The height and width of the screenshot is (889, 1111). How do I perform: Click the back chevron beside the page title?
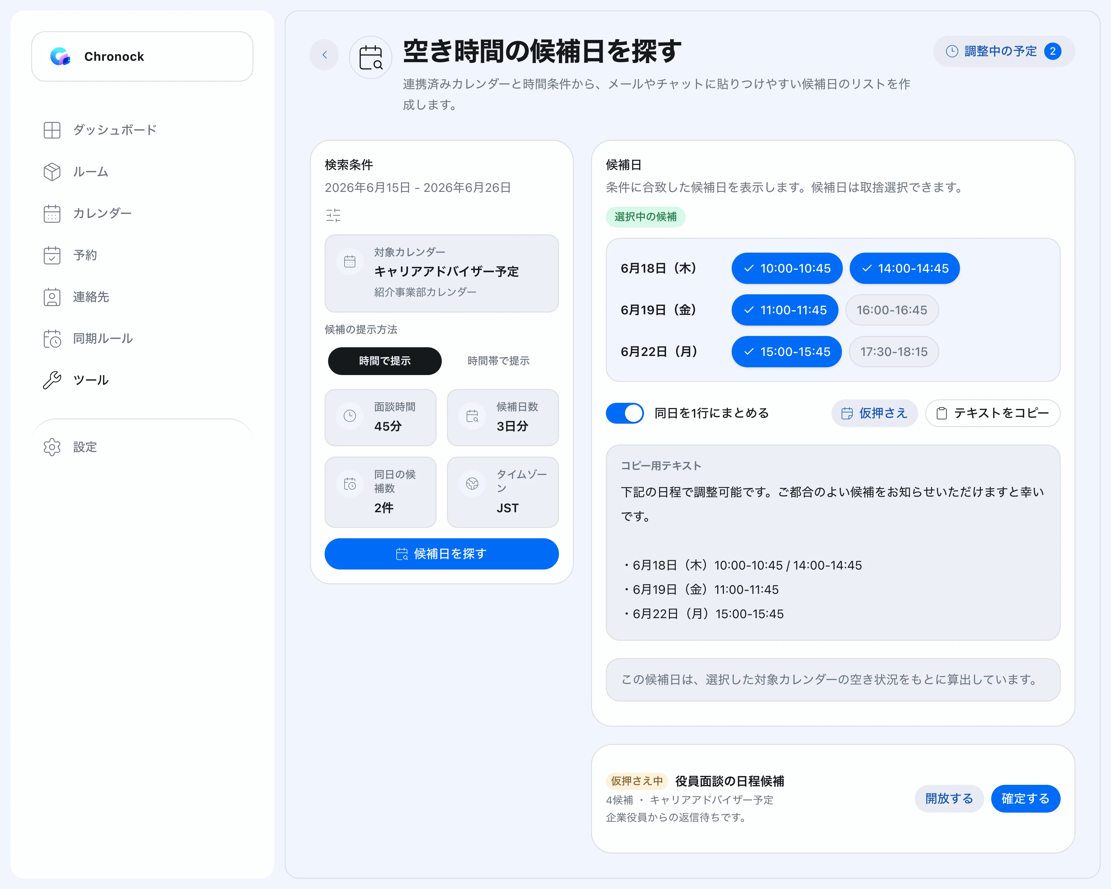[x=324, y=55]
